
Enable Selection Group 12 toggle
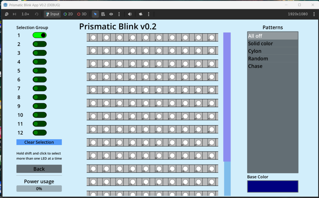[x=40, y=133]
